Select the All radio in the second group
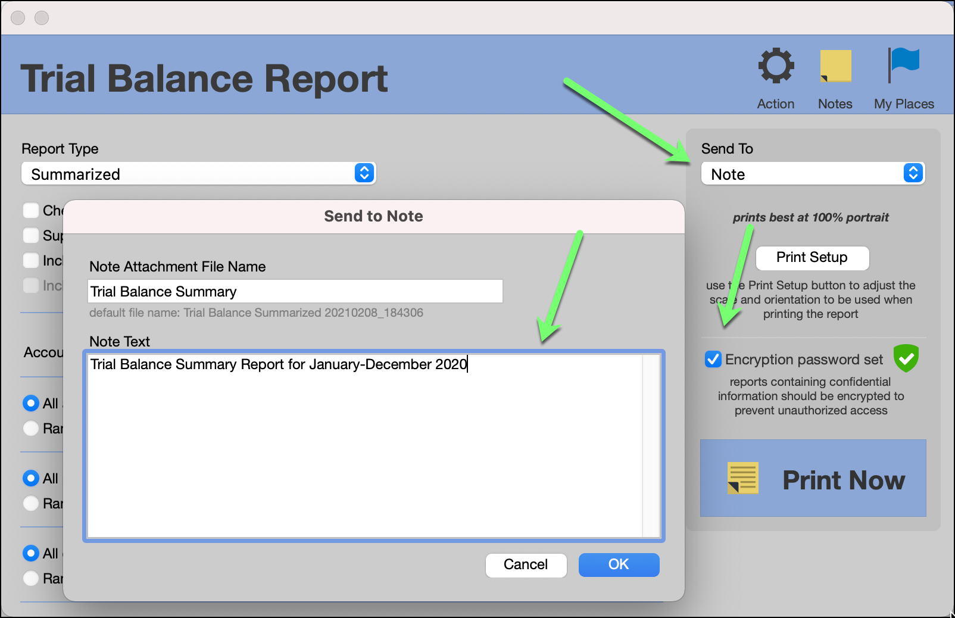 (x=31, y=478)
